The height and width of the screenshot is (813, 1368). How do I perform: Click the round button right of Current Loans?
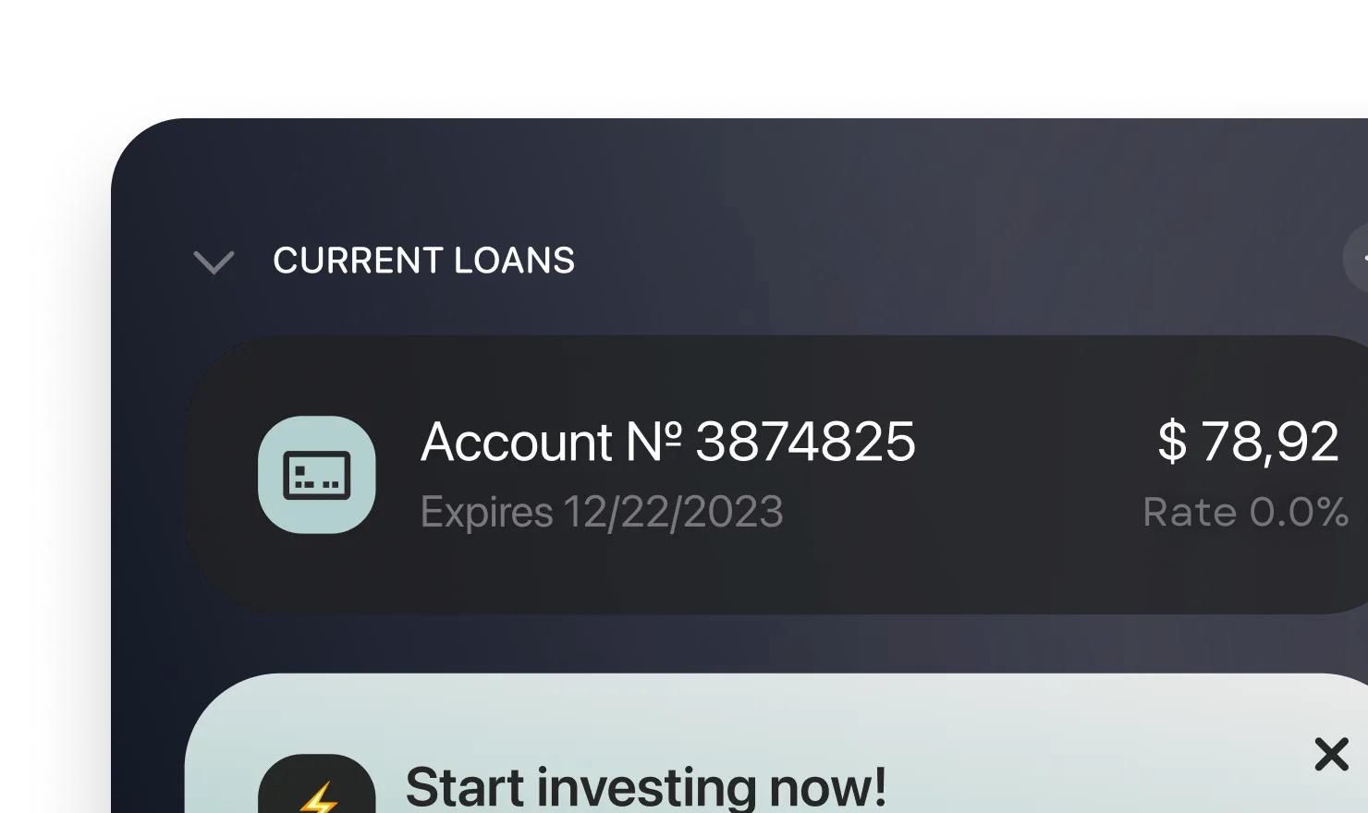(1357, 259)
